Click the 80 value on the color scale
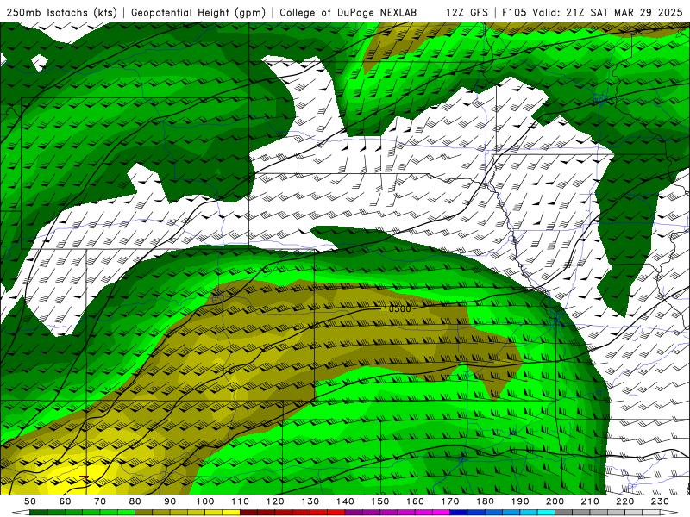Screen dimensions: 690x517 click(x=135, y=501)
